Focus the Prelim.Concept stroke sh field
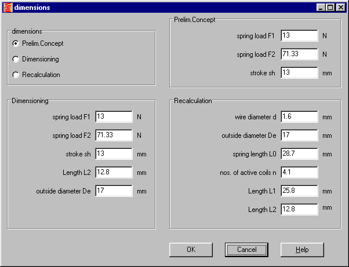The height and width of the screenshot is (267, 349). coord(299,73)
